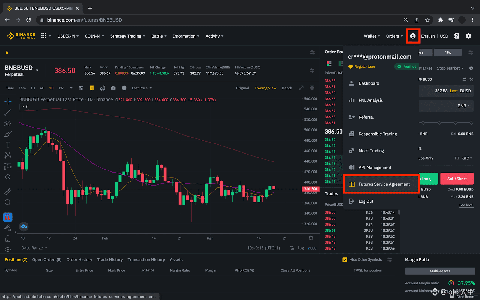Expand the BNBBUSD symbol selector
480x300 pixels.
click(37, 70)
